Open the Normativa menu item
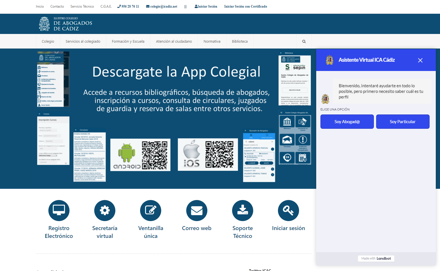 pyautogui.click(x=212, y=42)
